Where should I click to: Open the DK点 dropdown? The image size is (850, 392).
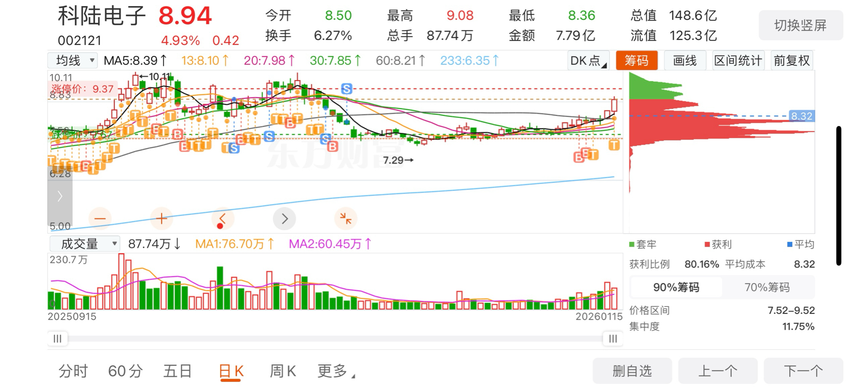(588, 61)
